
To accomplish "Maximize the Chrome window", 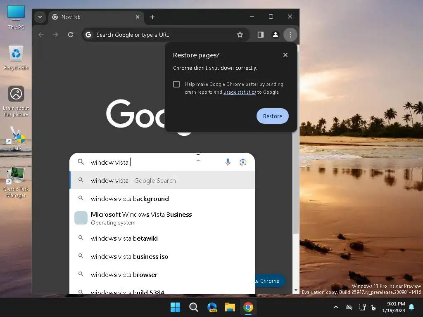I will pos(271,17).
